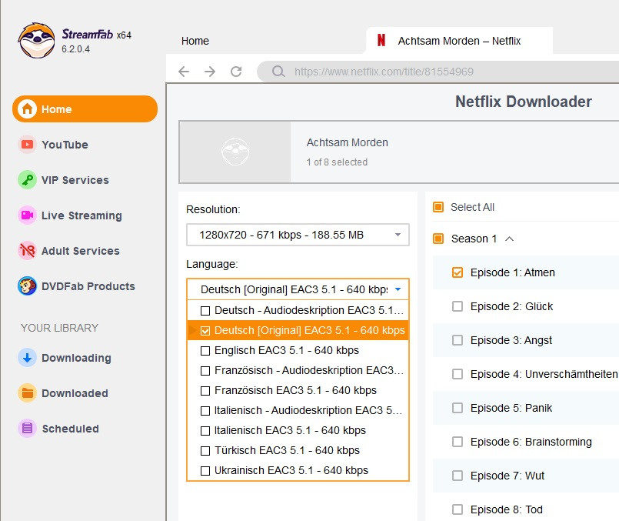Click the browser back arrow
619x521 pixels.
point(184,72)
